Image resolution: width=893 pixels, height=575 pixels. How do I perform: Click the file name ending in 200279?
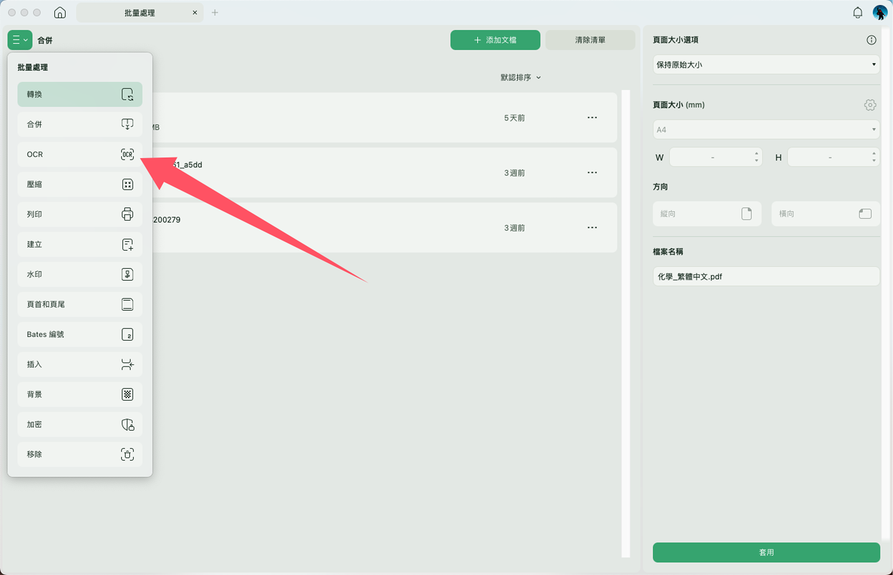pos(167,220)
